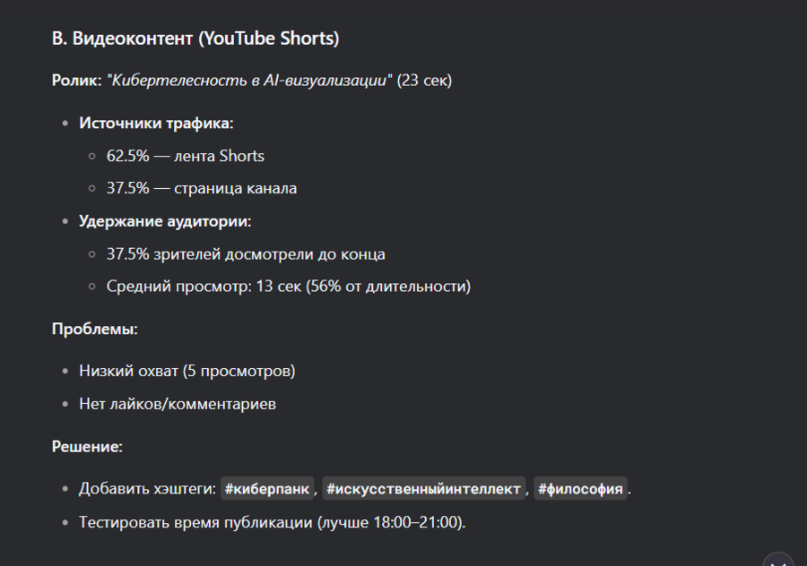Click the 'Средний просмотр: 13 сек' line
This screenshot has height=566, width=807.
point(288,287)
